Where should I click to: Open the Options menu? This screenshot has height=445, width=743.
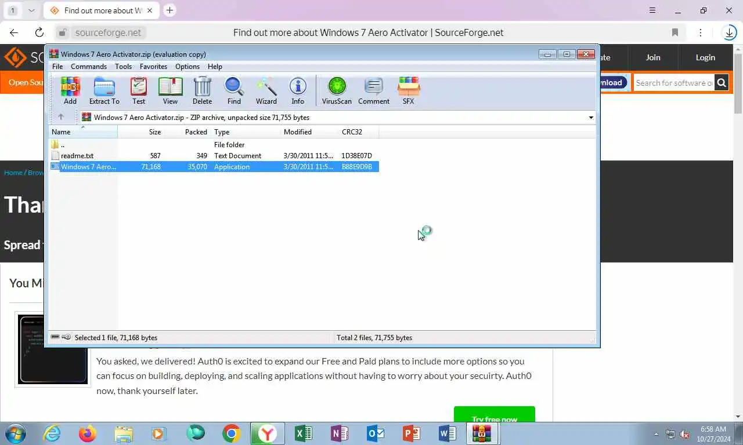pos(187,67)
